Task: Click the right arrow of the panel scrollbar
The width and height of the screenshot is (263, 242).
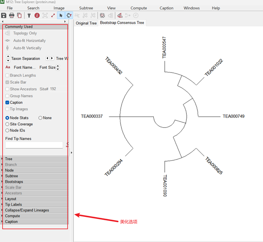Action: [x=65, y=22]
